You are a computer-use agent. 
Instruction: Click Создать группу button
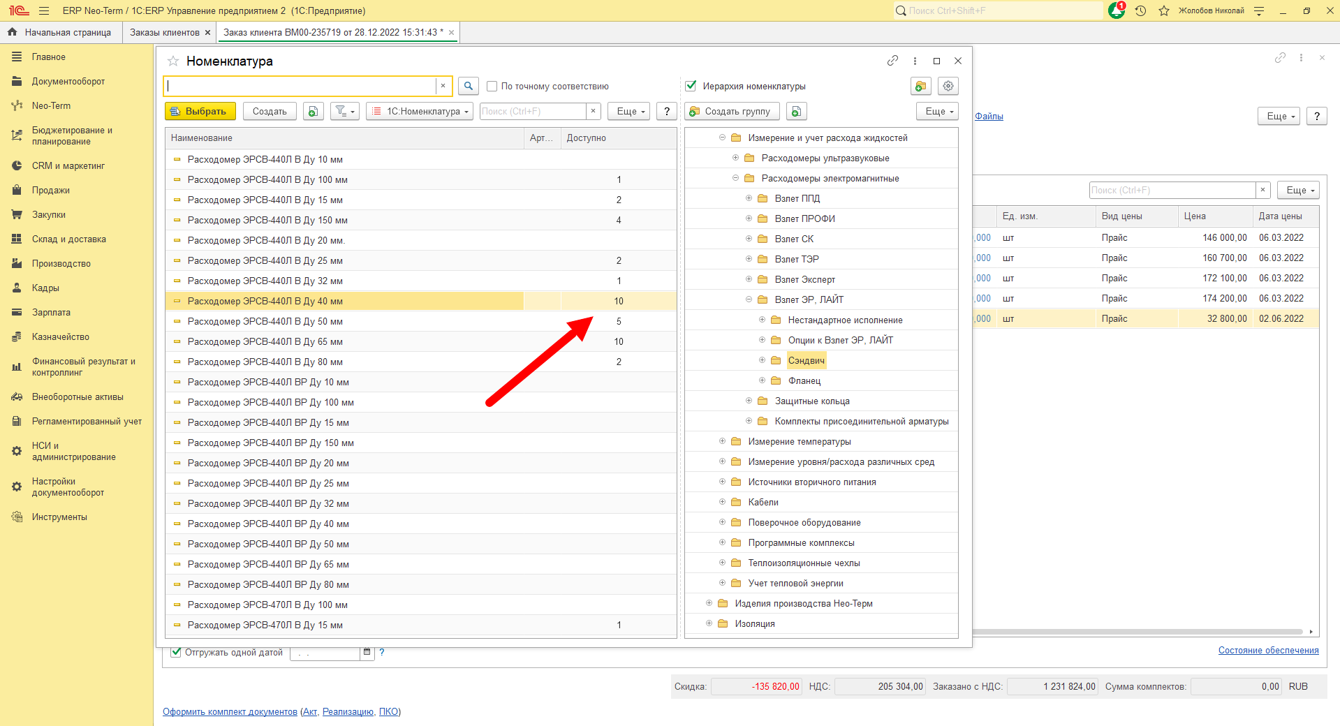tap(732, 111)
